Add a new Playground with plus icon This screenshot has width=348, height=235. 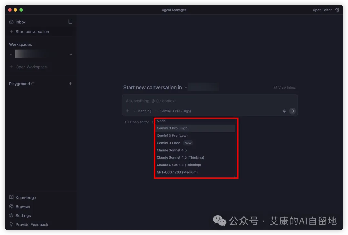(x=70, y=84)
